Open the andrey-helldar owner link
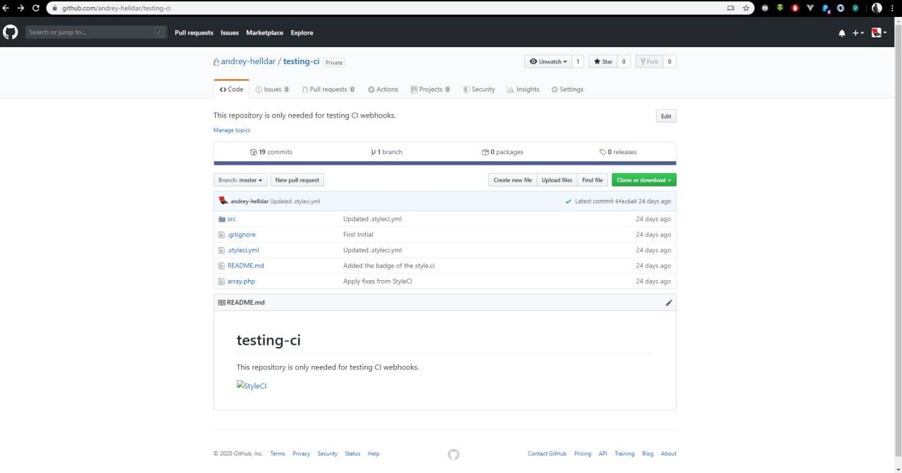 tap(248, 62)
